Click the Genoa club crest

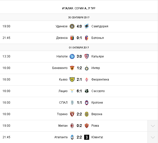(72, 38)
